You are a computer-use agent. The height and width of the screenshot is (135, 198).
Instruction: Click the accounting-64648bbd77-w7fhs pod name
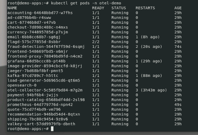40,13
